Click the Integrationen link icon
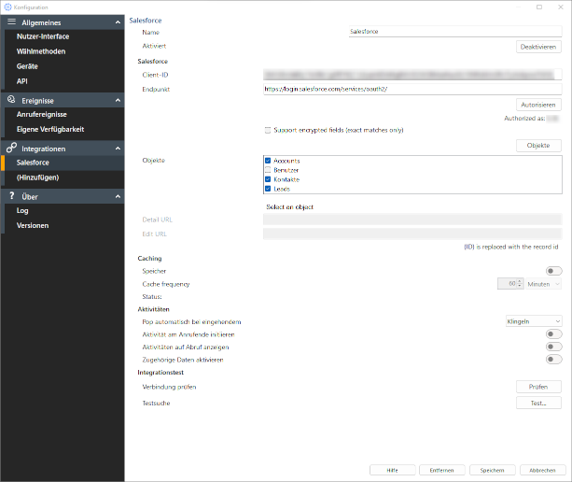Screen dimensions: 572x482 click(x=11, y=148)
